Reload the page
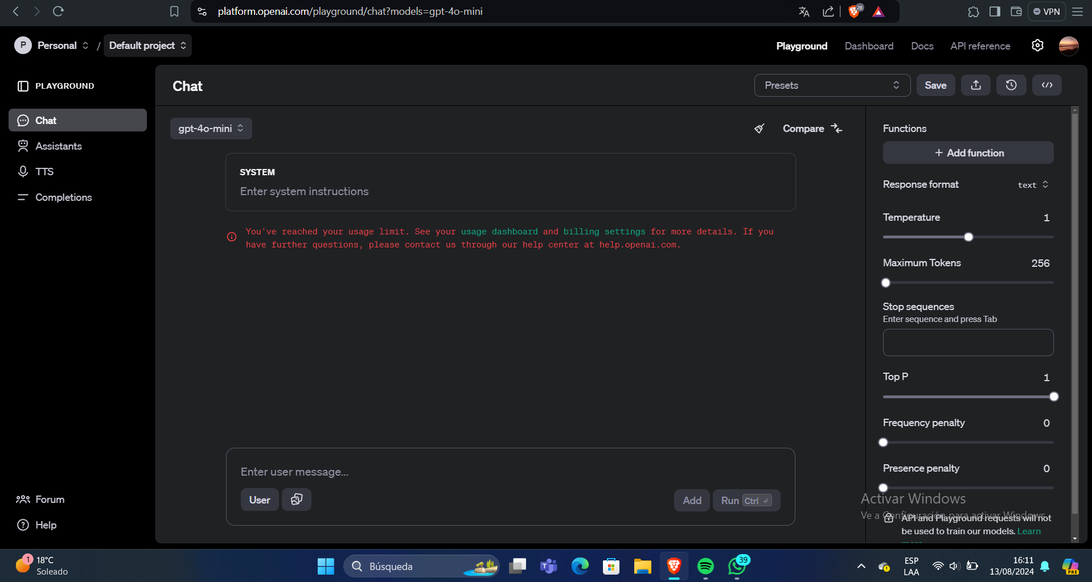Screen dimensions: 1092x582 point(58,11)
